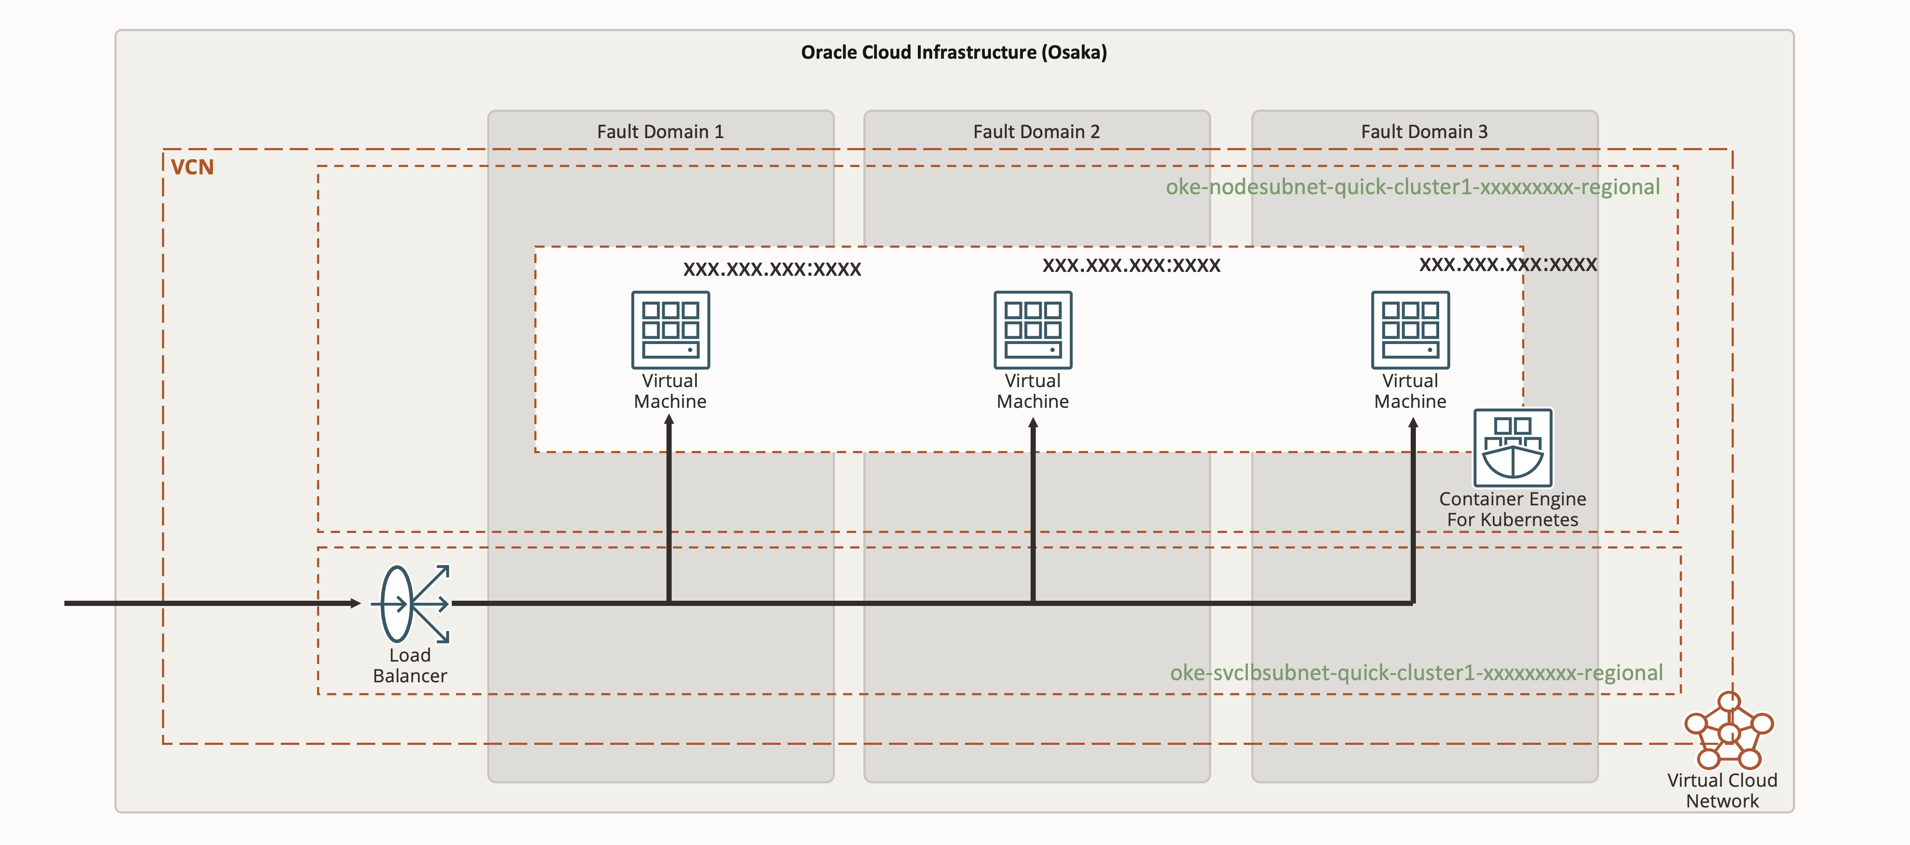The image size is (1910, 845).
Task: Click the oke-nodesubnet-quick-cluster1 subnet label
Action: [x=1412, y=187]
